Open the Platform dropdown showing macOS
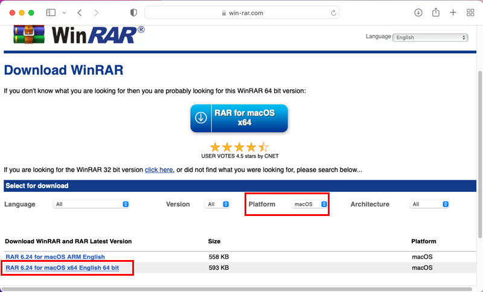 [309, 204]
